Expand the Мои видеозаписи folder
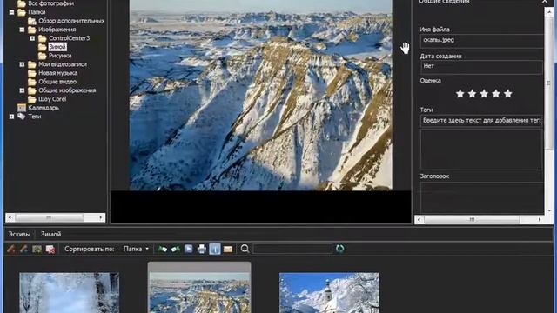 point(22,64)
